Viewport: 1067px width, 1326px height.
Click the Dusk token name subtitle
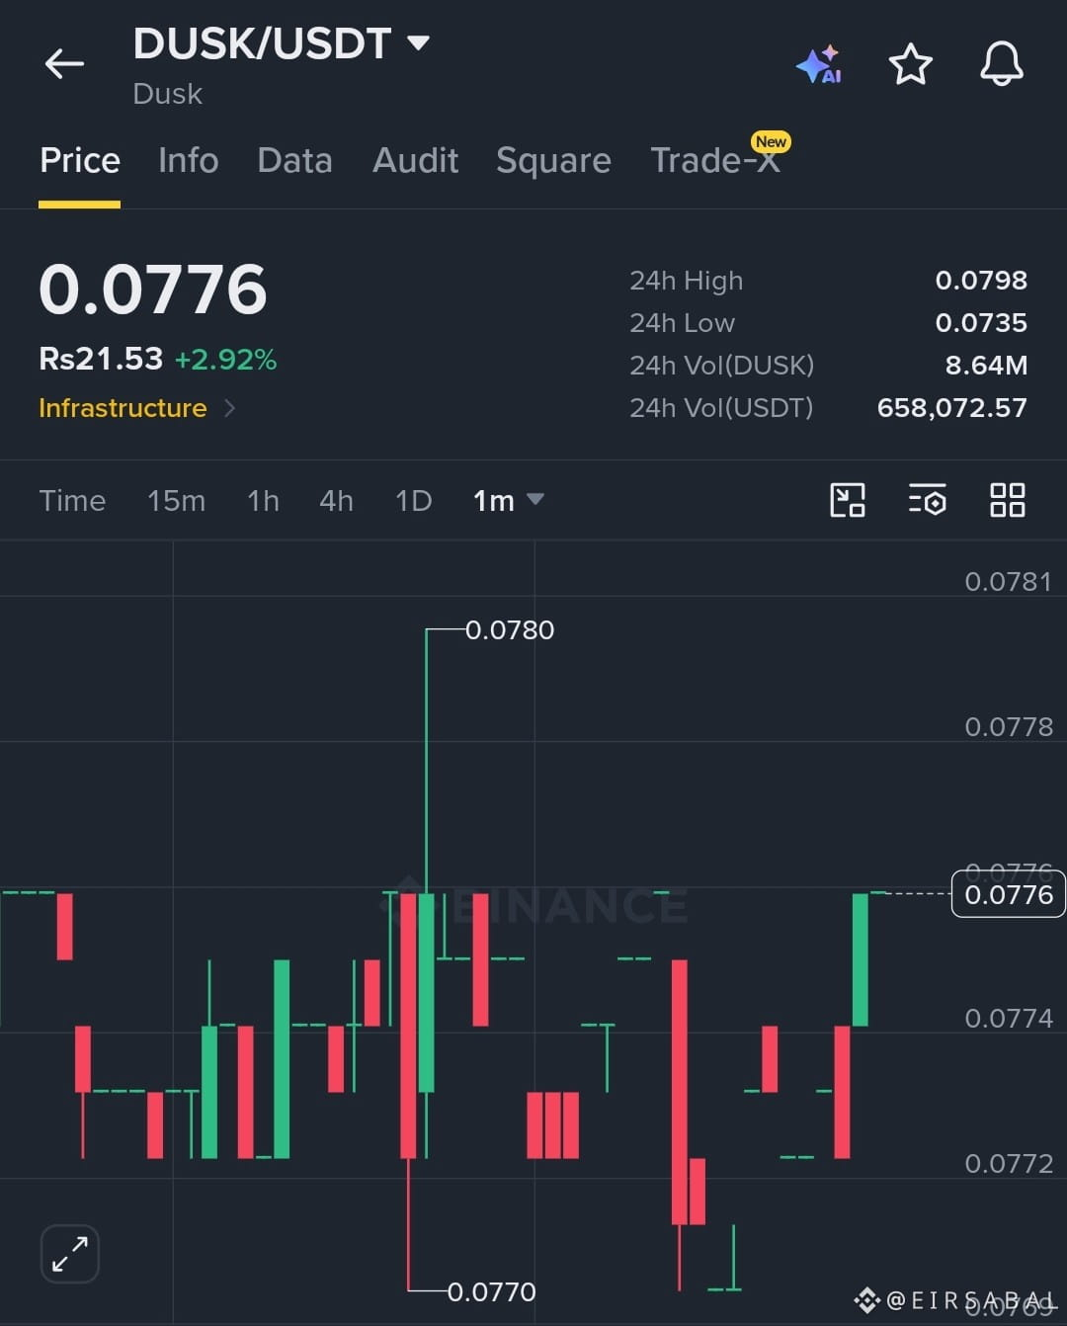(x=167, y=94)
